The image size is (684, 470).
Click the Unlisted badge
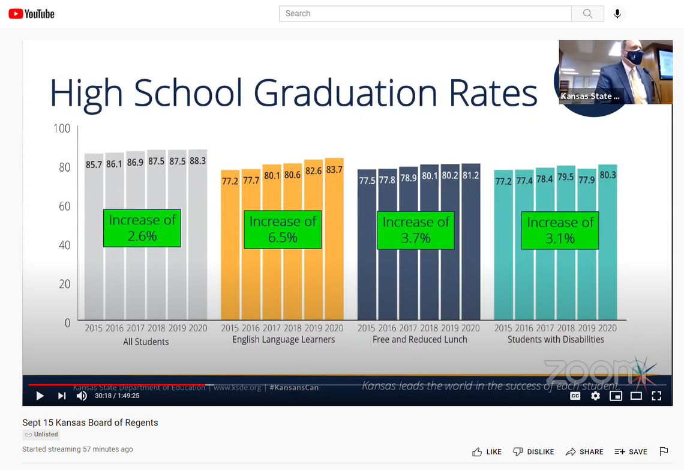(41, 434)
